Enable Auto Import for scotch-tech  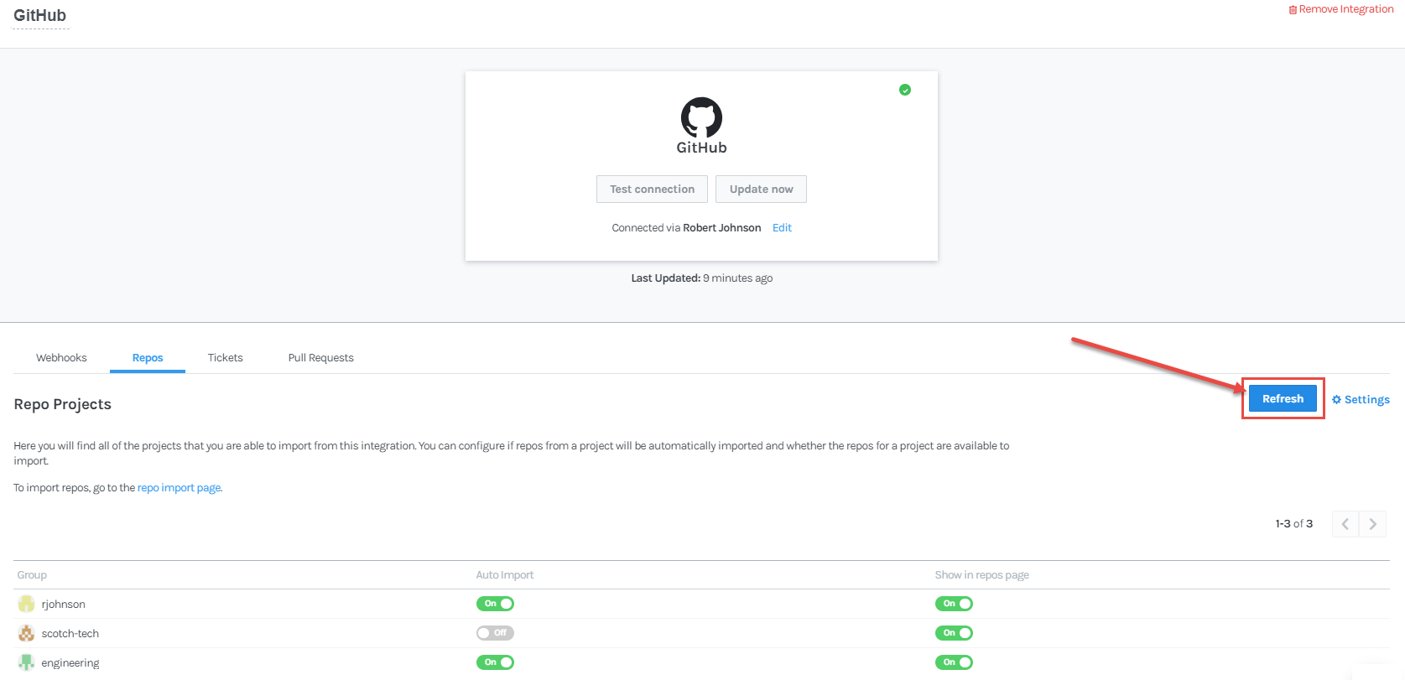(x=495, y=633)
